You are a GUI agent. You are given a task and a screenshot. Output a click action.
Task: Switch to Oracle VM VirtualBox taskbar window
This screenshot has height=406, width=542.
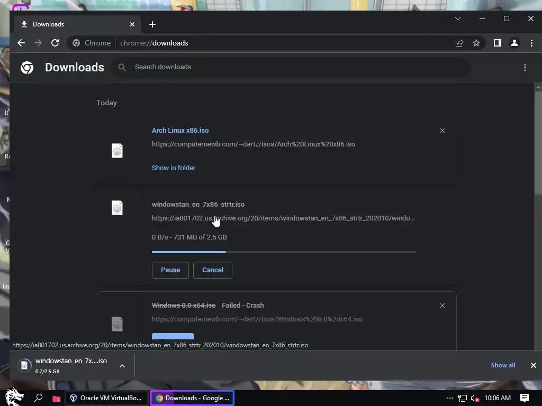click(x=106, y=398)
